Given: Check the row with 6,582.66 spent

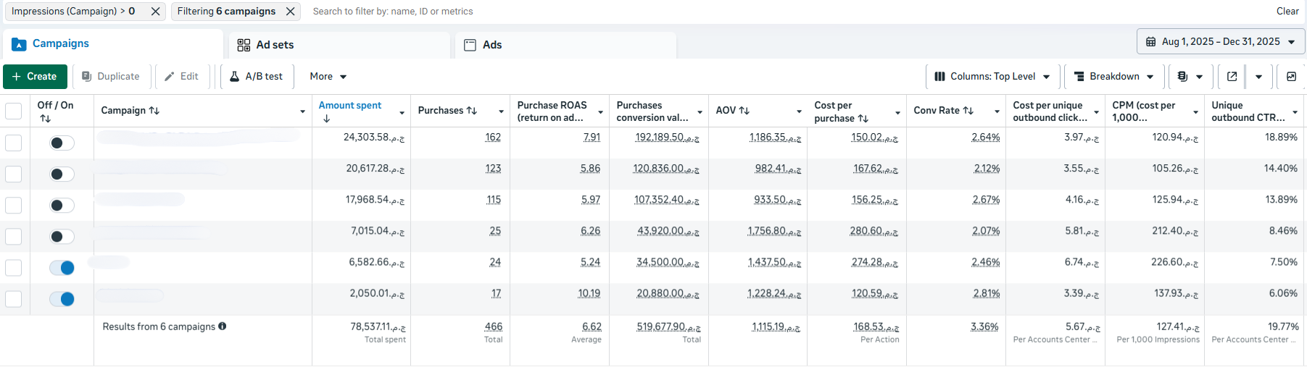Looking at the screenshot, I should click(x=13, y=267).
